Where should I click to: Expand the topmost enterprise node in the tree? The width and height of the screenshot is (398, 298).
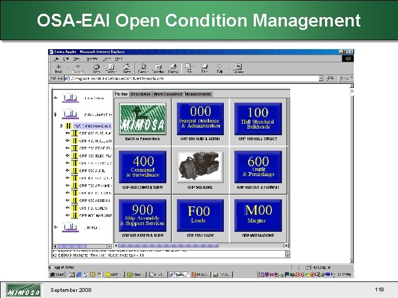56,98
